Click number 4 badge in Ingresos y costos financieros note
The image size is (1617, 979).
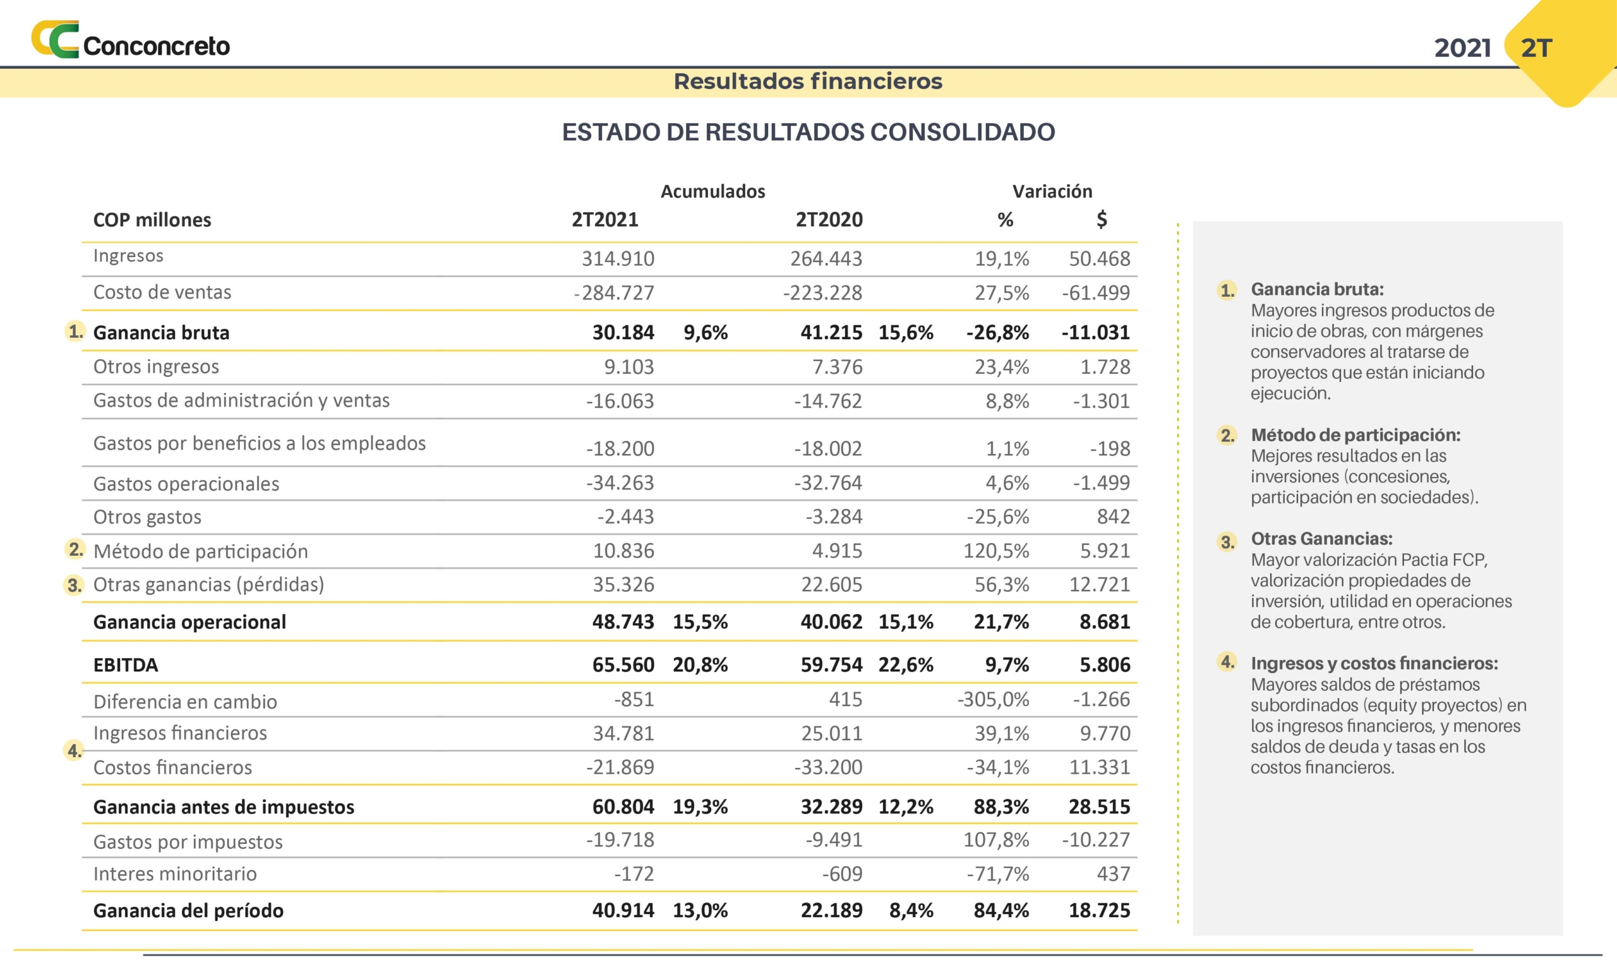[x=1227, y=661]
